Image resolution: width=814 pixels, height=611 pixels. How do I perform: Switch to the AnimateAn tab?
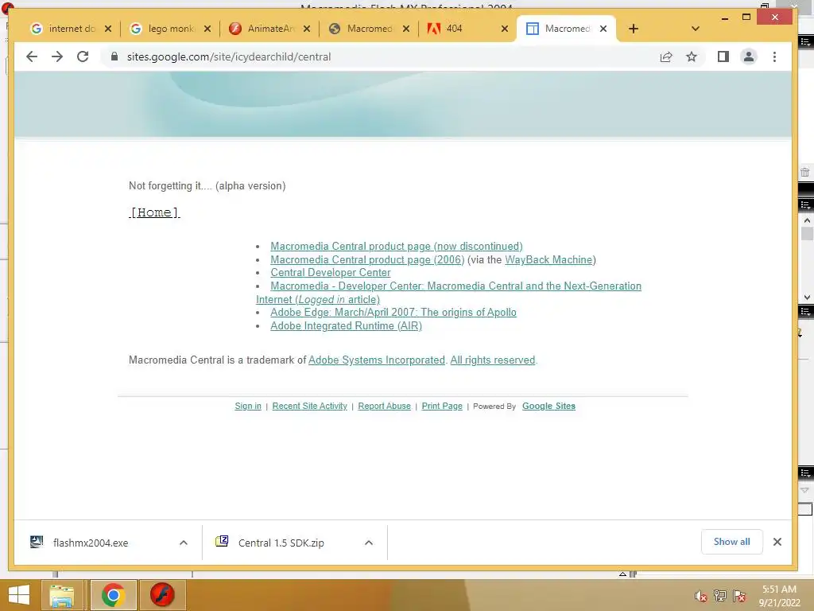[261, 29]
